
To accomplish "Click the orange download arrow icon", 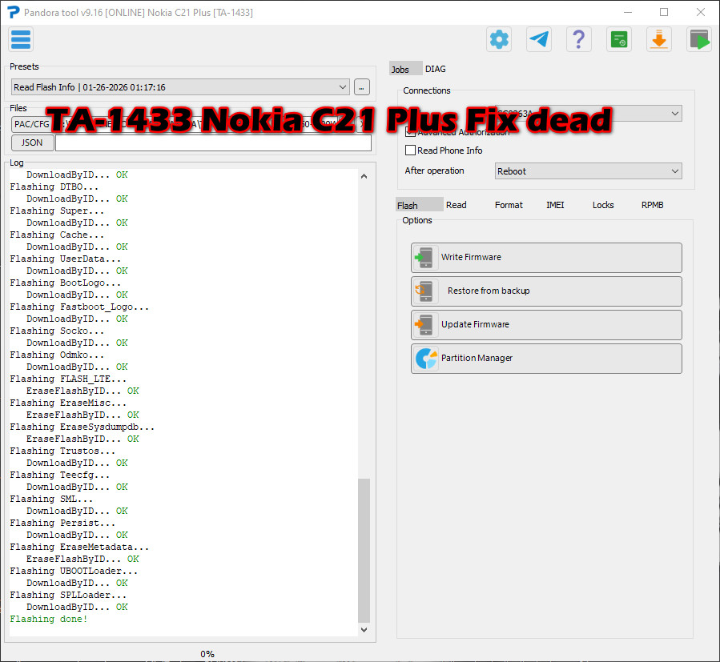I will tap(659, 39).
